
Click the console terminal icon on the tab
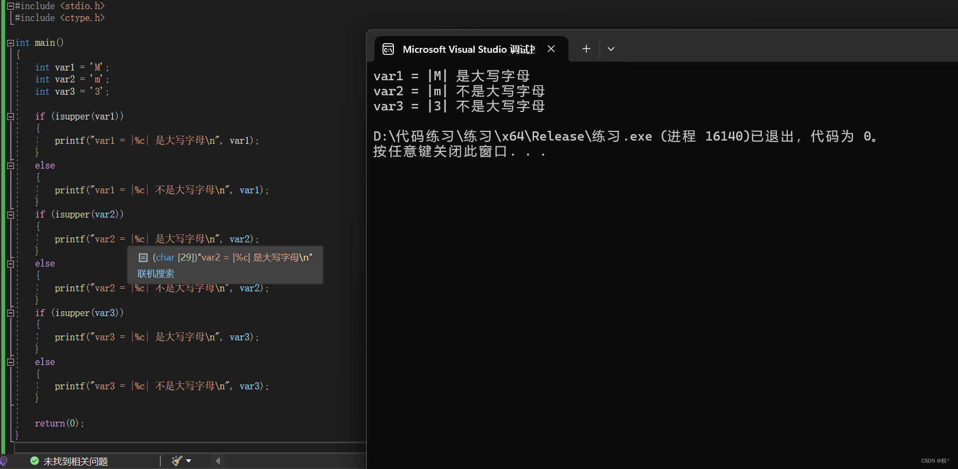pyautogui.click(x=388, y=50)
